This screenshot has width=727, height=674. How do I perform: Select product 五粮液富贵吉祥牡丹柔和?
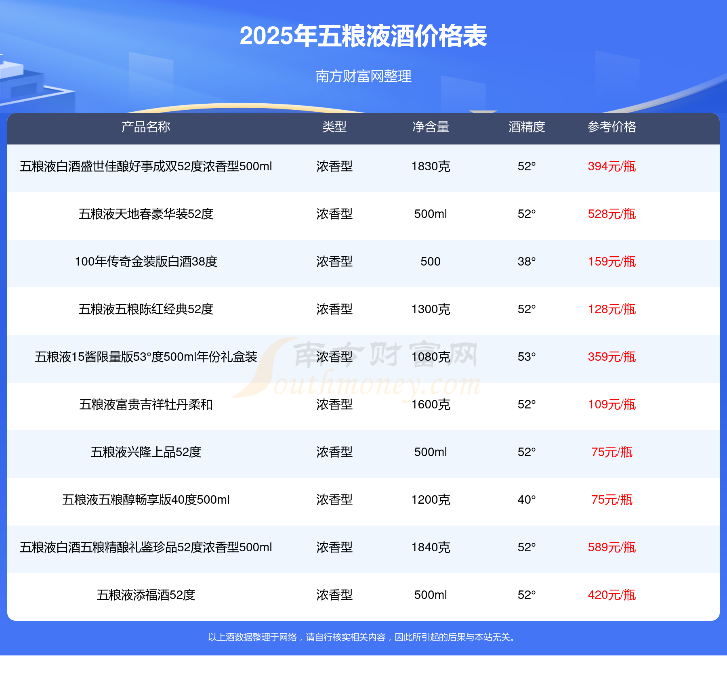click(146, 404)
